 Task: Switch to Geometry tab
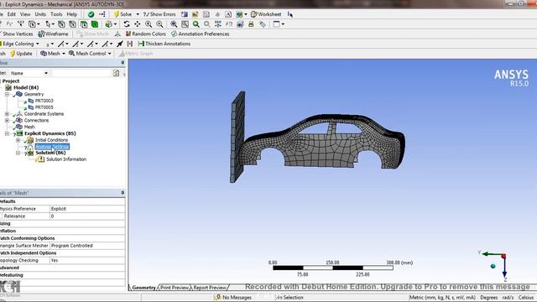pos(143,288)
